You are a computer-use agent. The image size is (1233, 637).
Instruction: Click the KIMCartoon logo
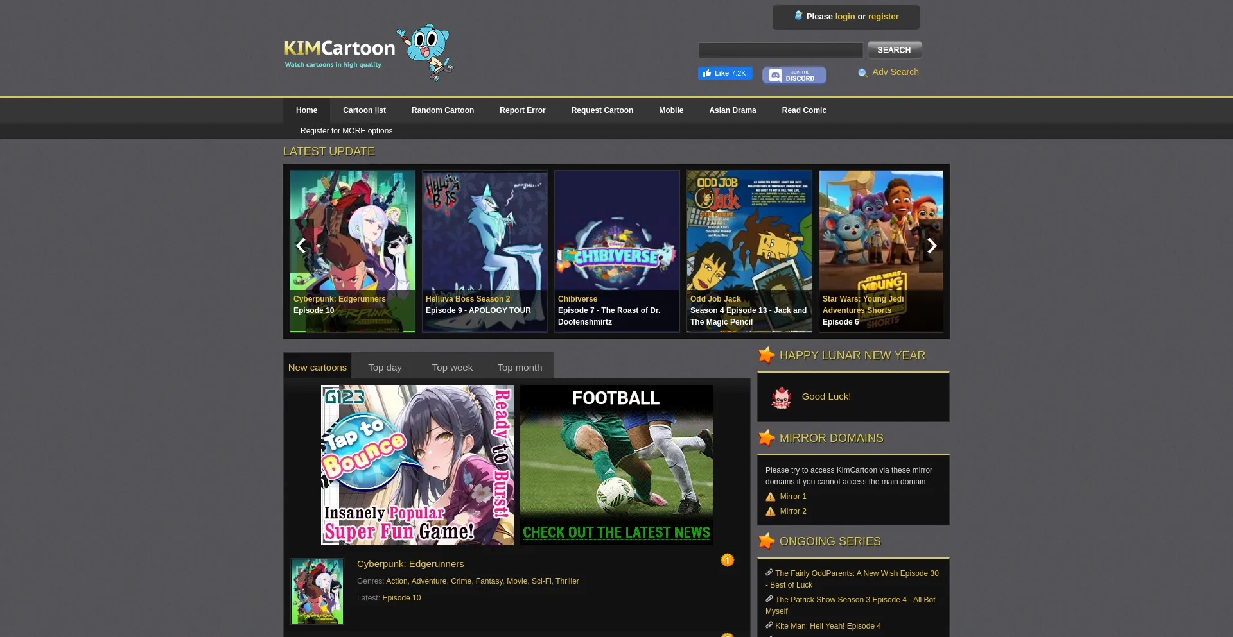(x=340, y=53)
